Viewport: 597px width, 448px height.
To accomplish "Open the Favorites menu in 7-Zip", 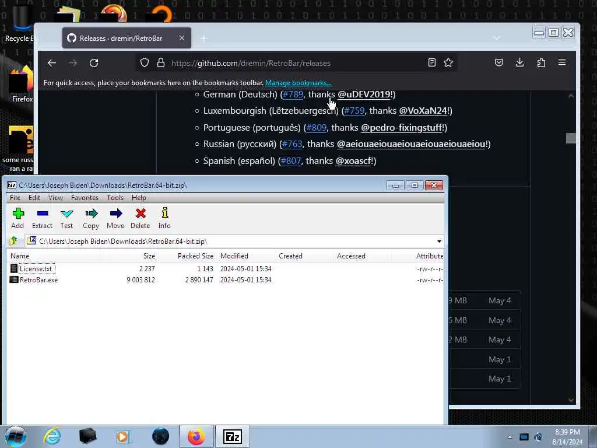I will tap(85, 198).
